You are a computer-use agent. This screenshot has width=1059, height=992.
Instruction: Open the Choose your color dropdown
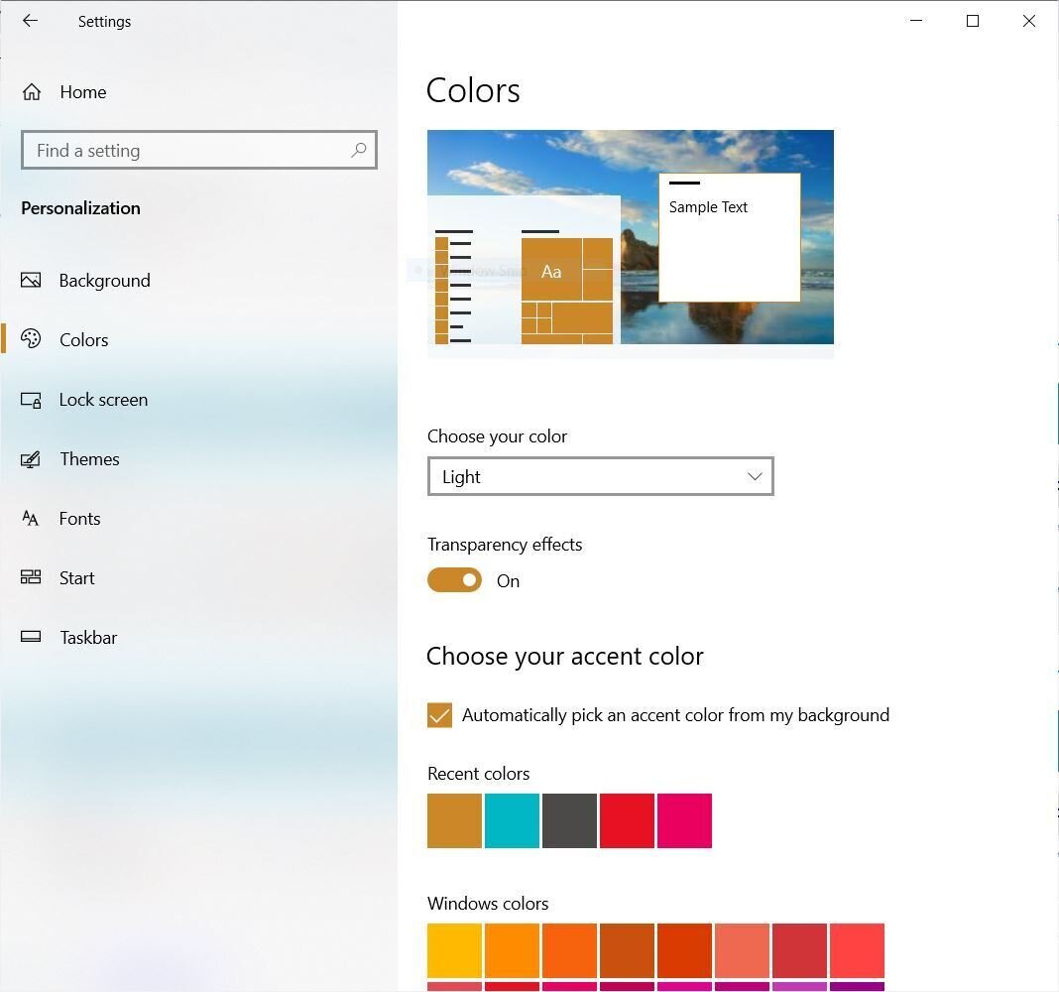pyautogui.click(x=600, y=476)
